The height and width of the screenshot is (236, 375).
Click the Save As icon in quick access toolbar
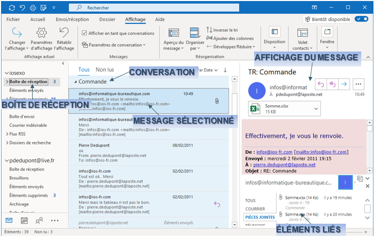(x=43, y=8)
